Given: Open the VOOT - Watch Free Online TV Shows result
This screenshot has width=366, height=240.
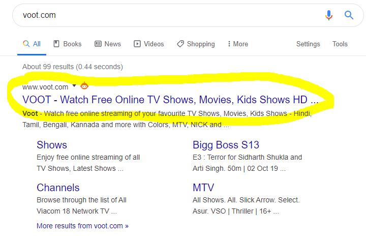Looking at the screenshot, I should click(170, 100).
